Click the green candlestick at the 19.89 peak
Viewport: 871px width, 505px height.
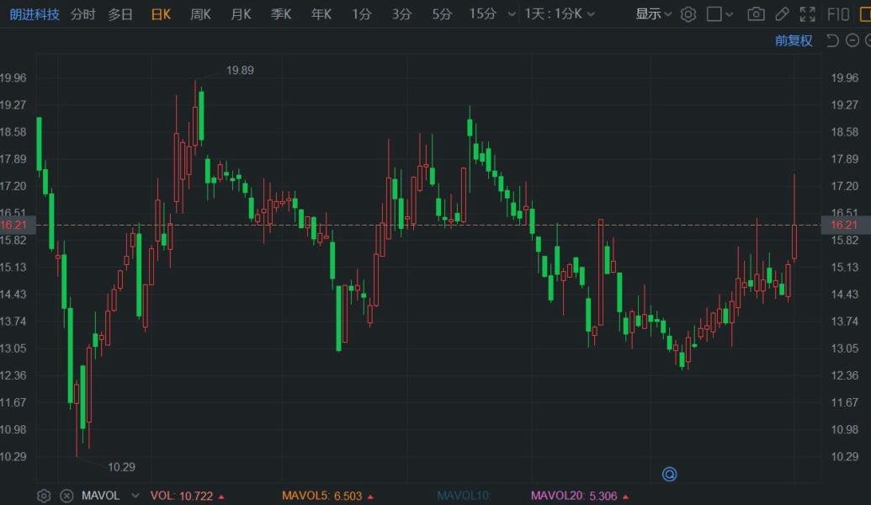(201, 115)
